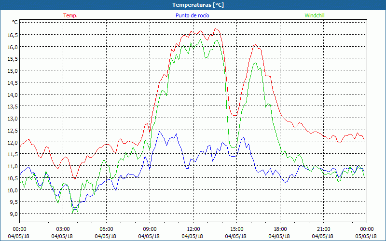The width and height of the screenshot is (386, 241).
Task: Click the 10,5 y-axis value
Action: coord(13,178)
